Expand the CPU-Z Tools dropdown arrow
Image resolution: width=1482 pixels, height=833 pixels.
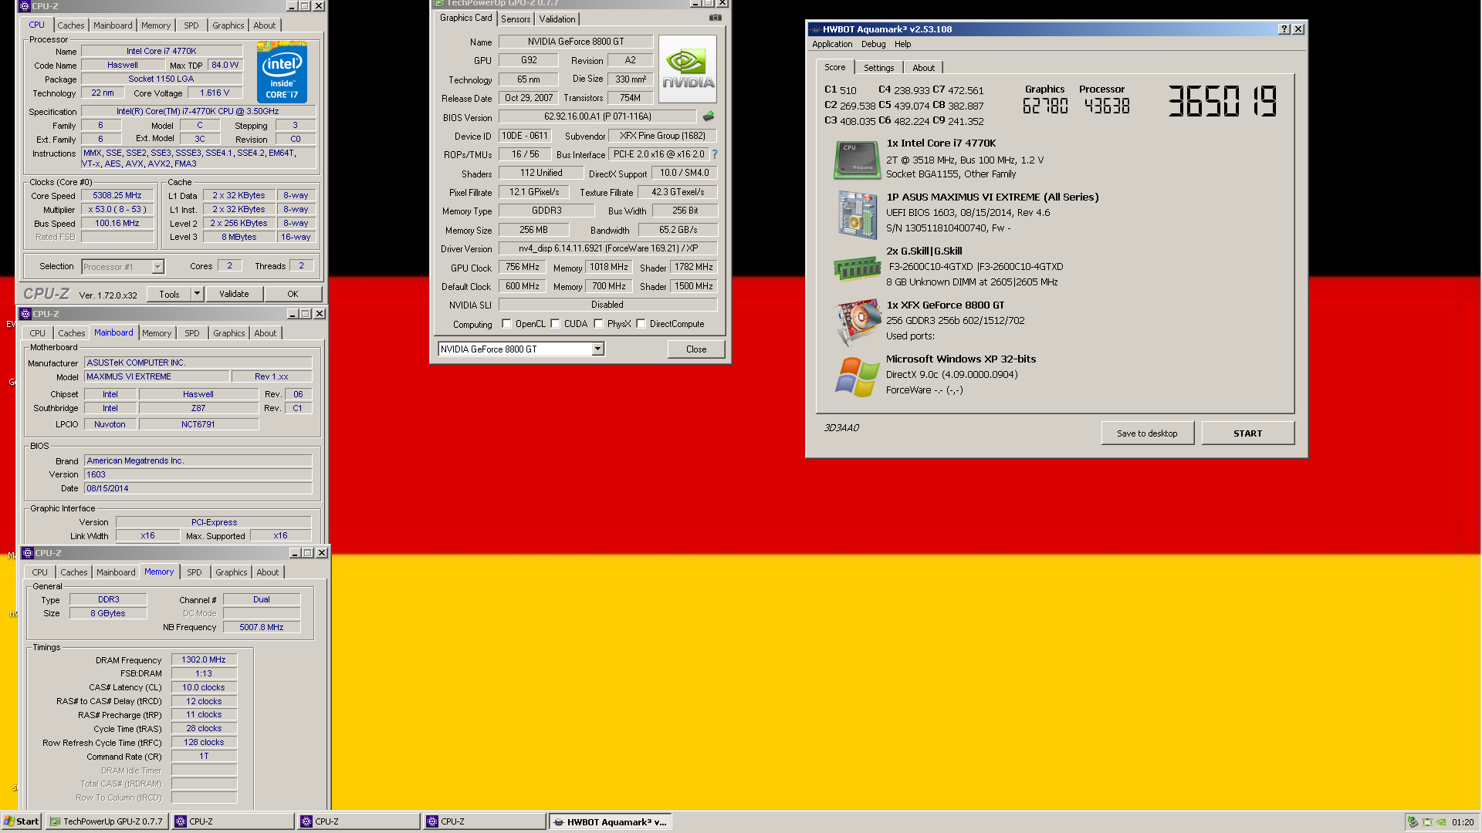(x=197, y=294)
